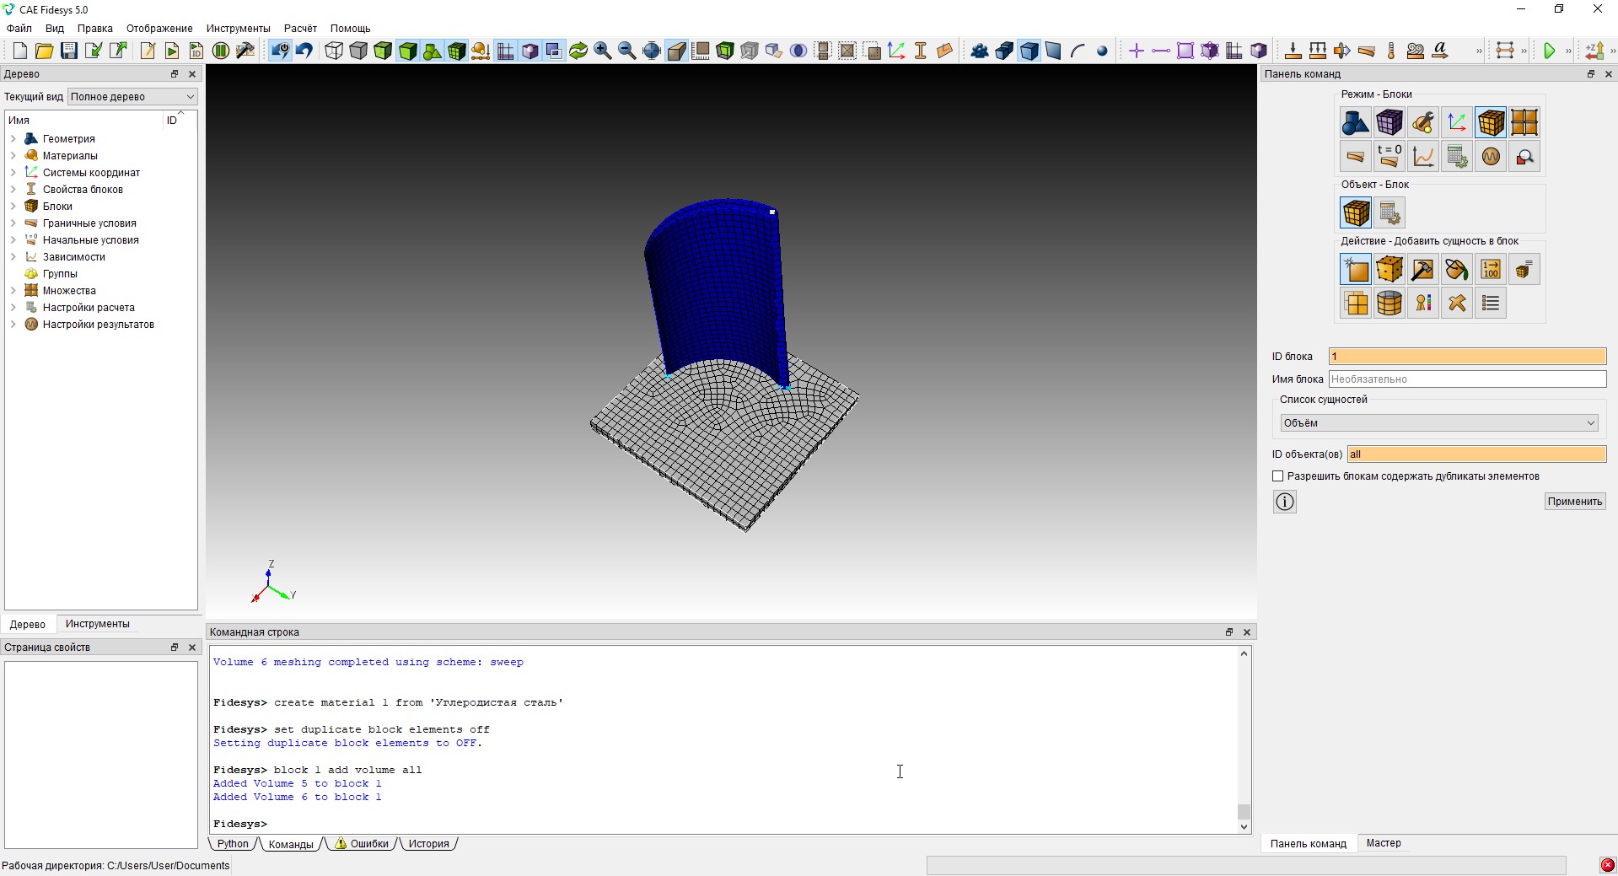This screenshot has height=876, width=1618.
Task: Click the list action icon
Action: pos(1491,304)
